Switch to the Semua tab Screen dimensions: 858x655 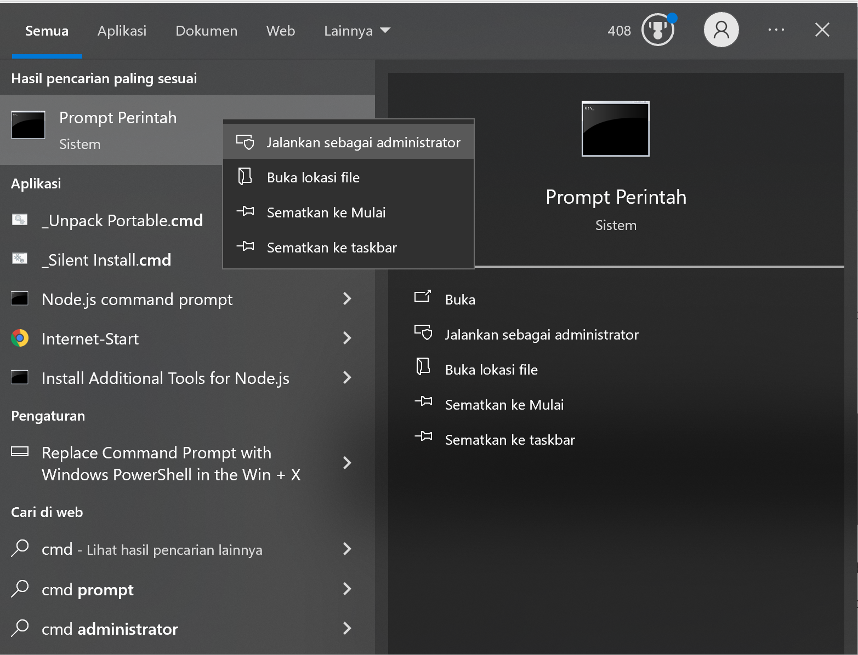click(x=47, y=31)
